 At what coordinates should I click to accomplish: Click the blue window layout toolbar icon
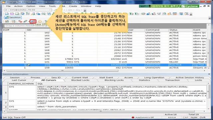(181, 14)
